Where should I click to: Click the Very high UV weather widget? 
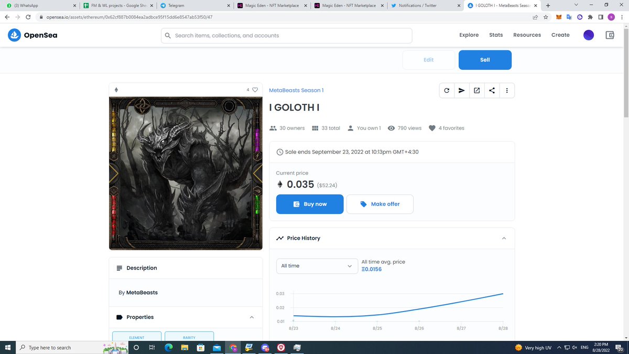[x=533, y=347]
